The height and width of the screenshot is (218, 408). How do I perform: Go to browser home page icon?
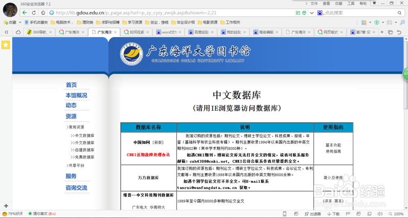point(43,13)
